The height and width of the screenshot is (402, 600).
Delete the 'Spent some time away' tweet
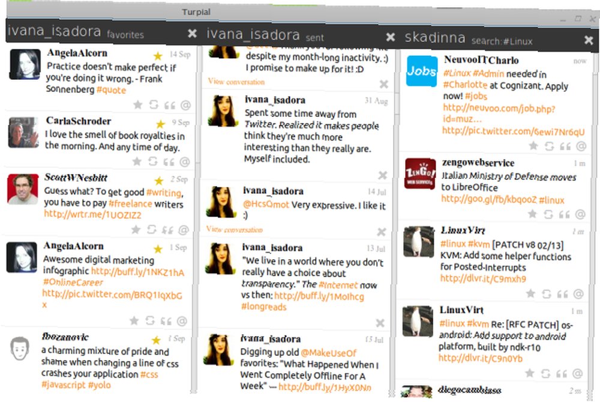pos(383,175)
